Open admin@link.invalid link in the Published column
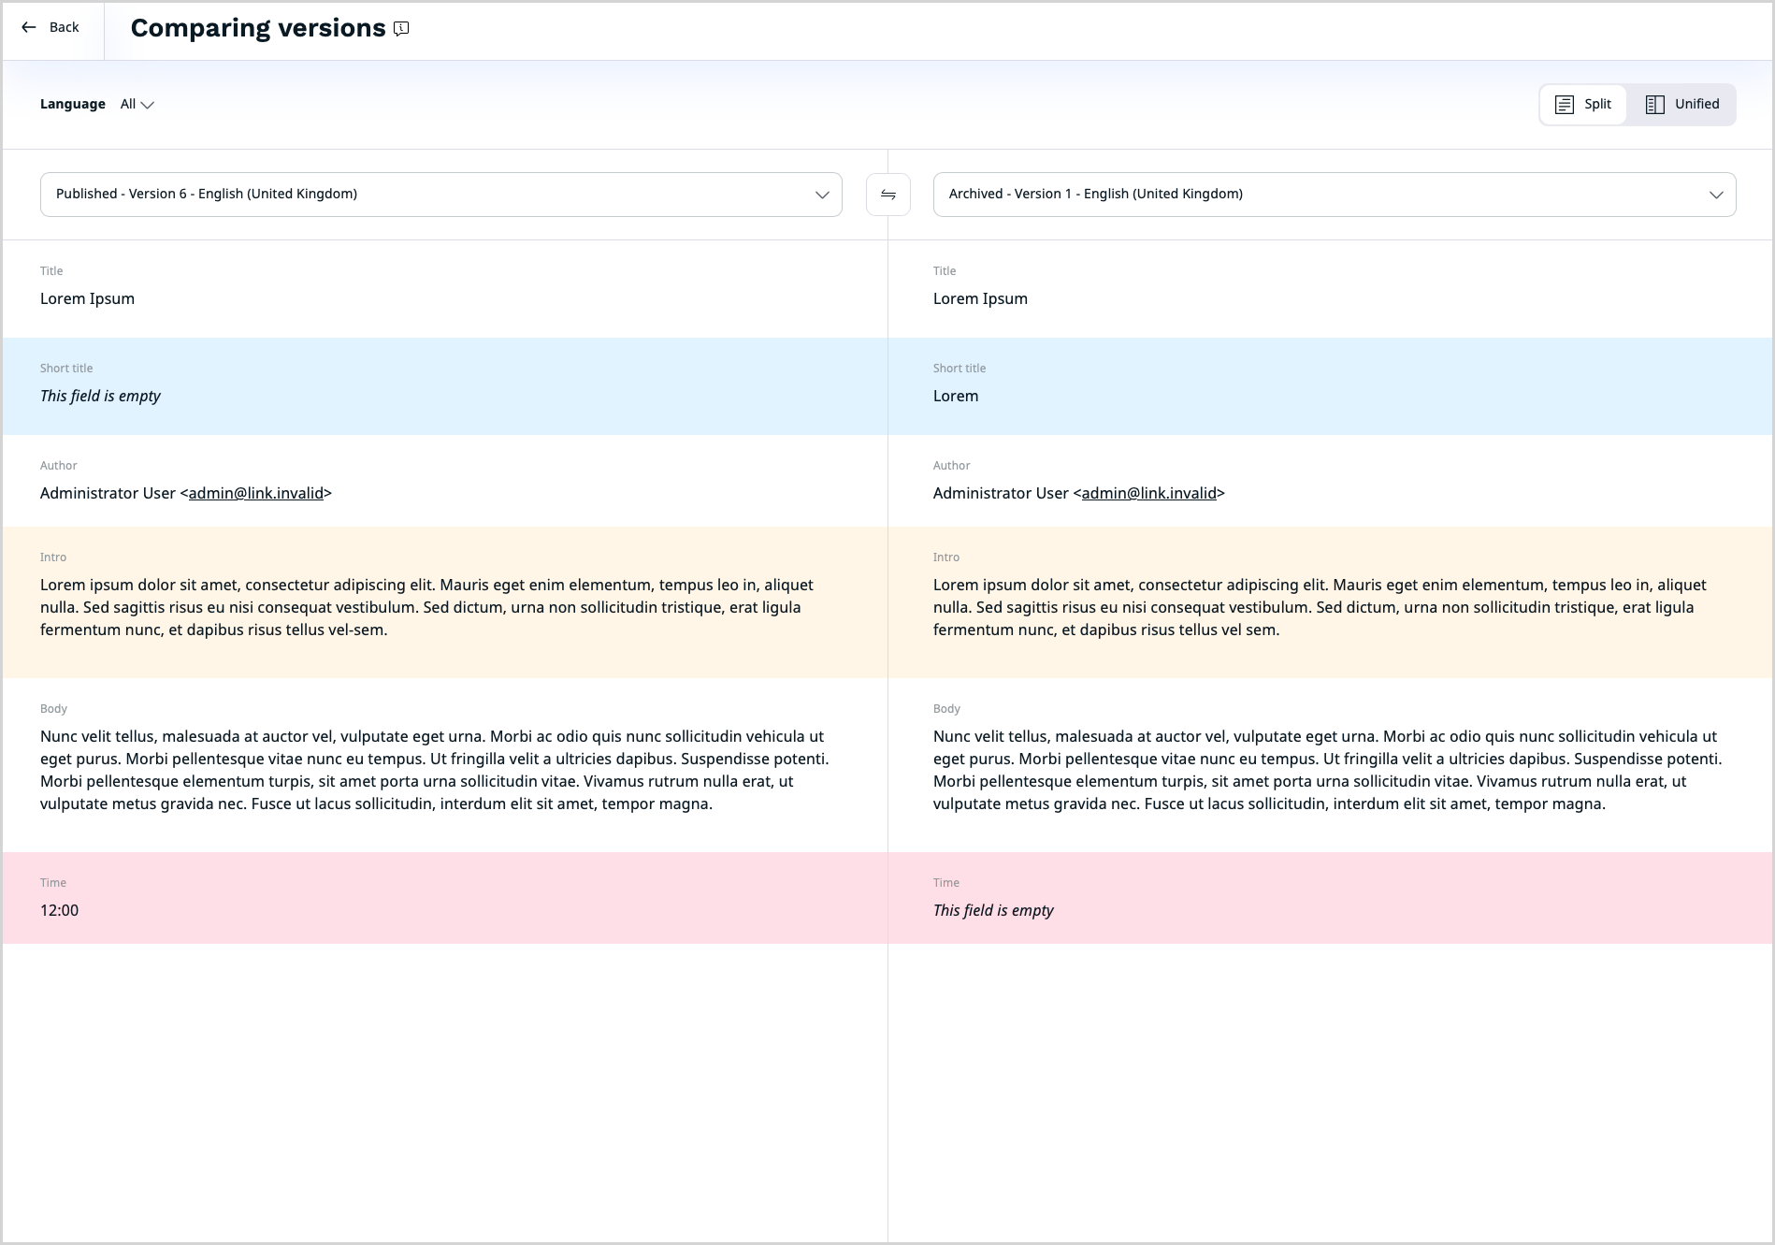Screen dimensions: 1775x1245 tap(255, 493)
